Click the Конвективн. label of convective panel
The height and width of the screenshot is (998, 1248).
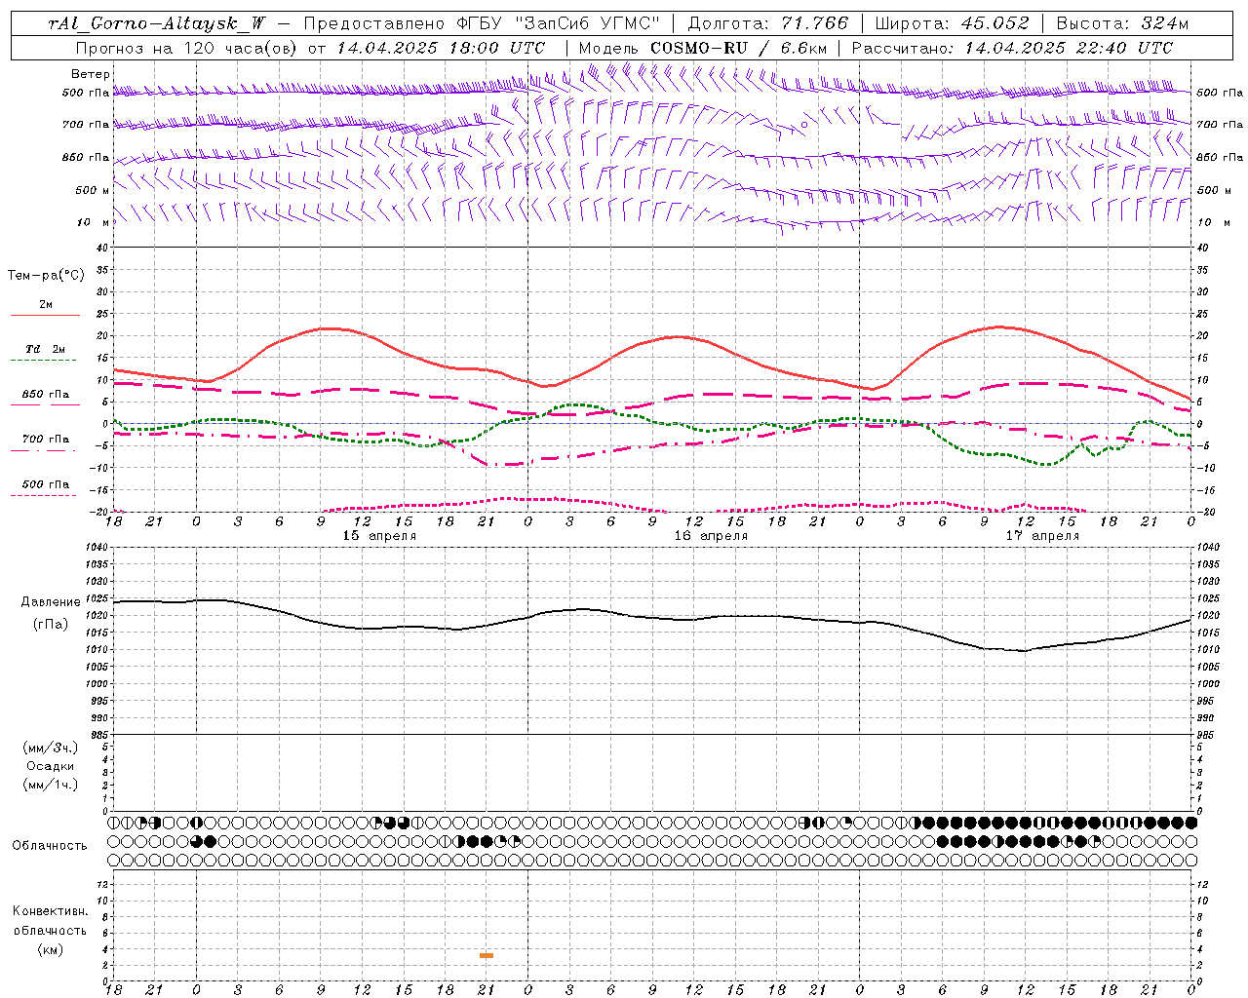point(50,911)
